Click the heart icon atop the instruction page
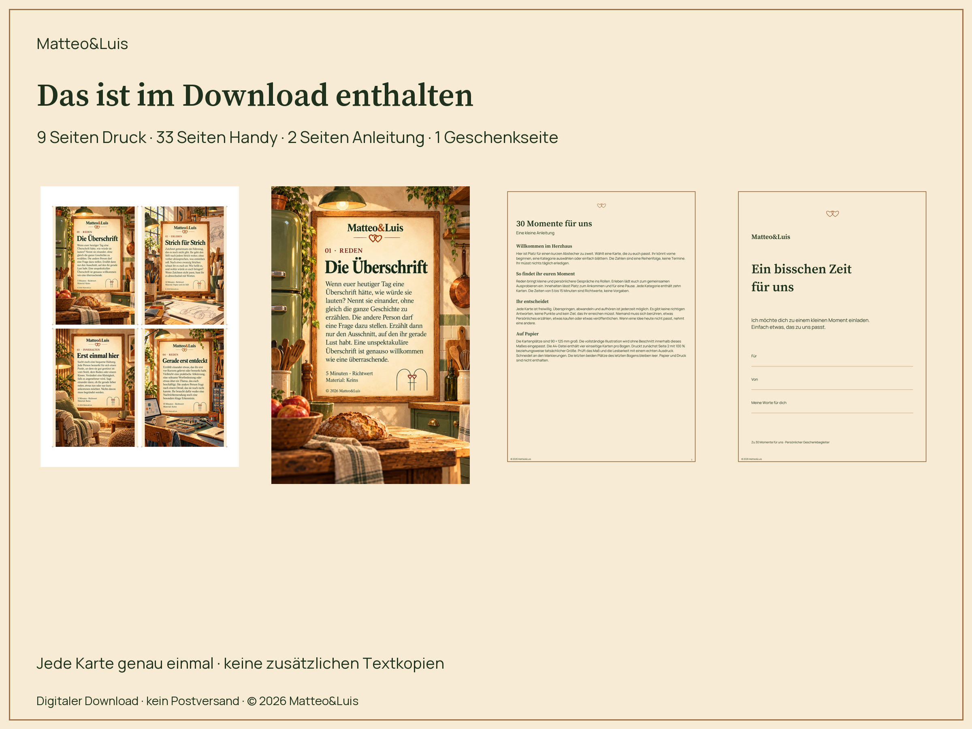Image resolution: width=972 pixels, height=729 pixels. [601, 206]
